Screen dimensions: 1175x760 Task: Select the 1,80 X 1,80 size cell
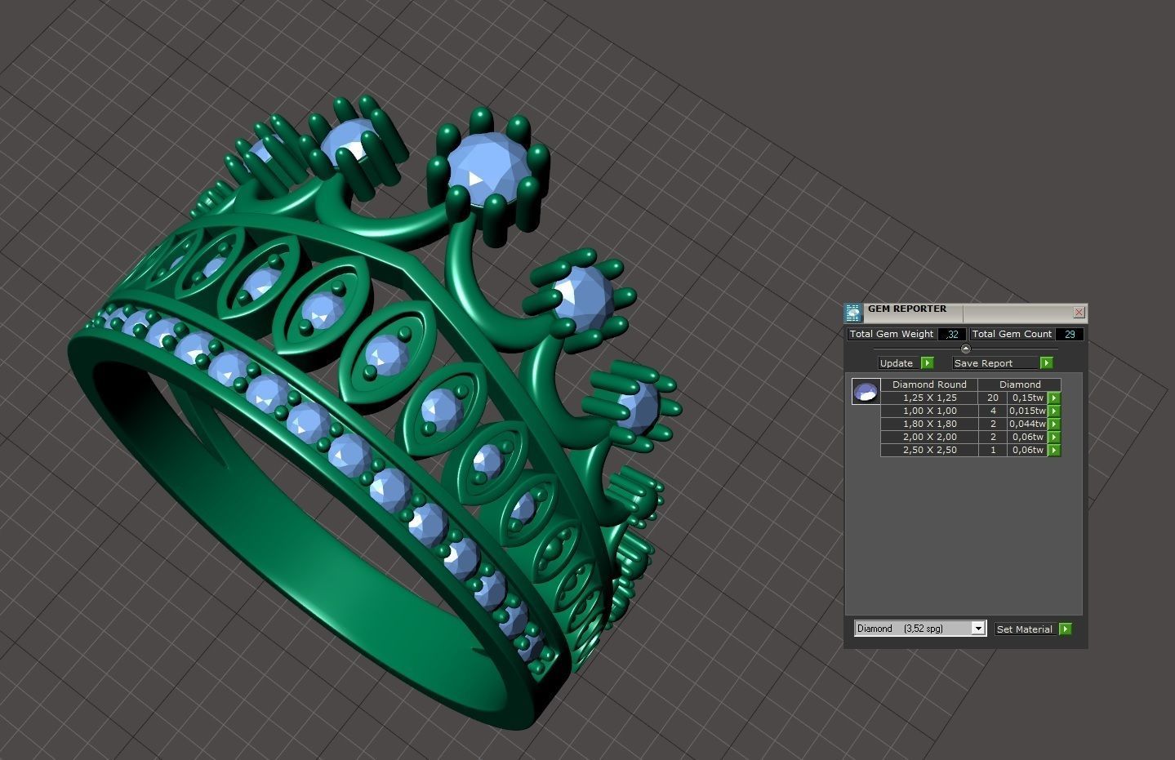(x=929, y=424)
